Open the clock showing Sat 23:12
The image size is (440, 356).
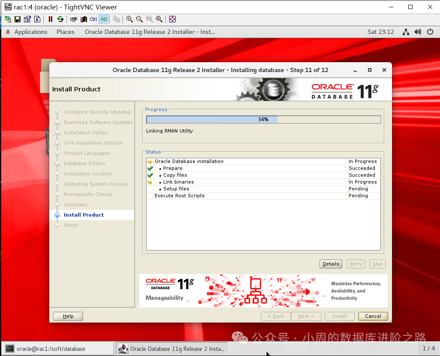[x=380, y=32]
